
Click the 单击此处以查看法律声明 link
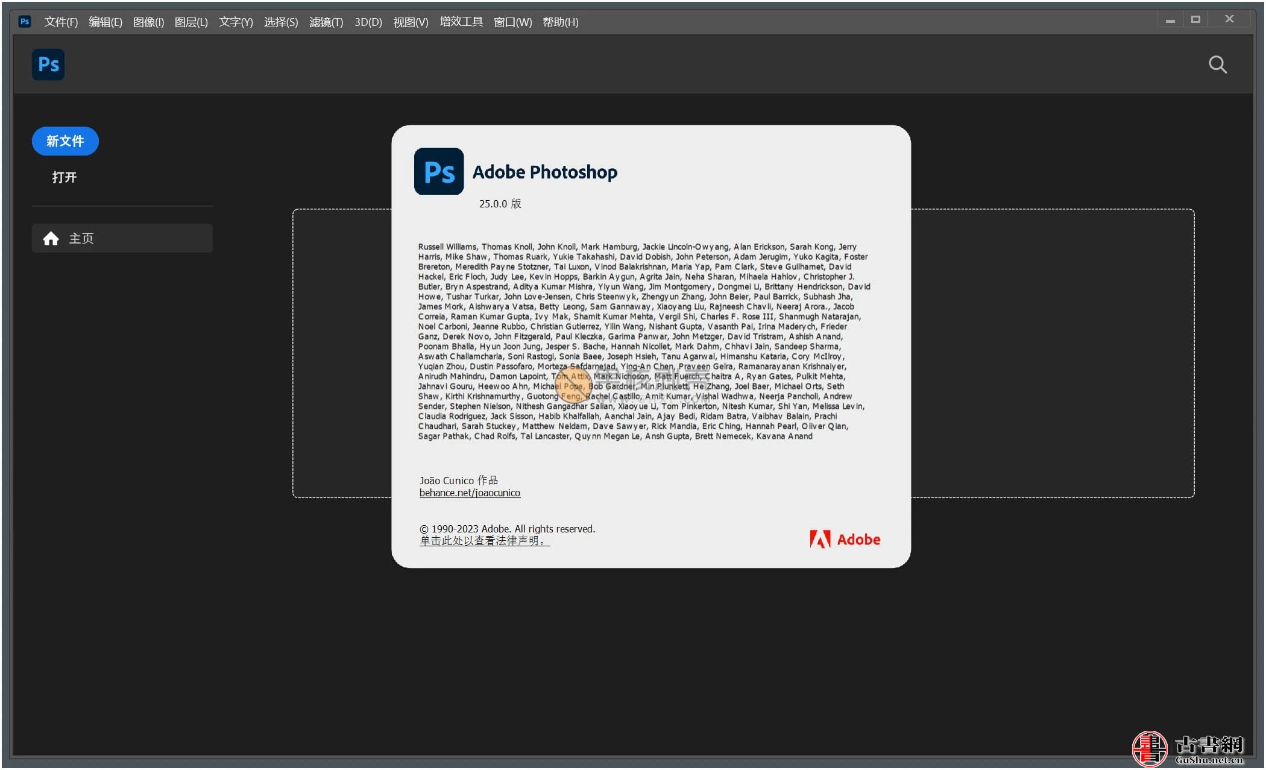[485, 541]
